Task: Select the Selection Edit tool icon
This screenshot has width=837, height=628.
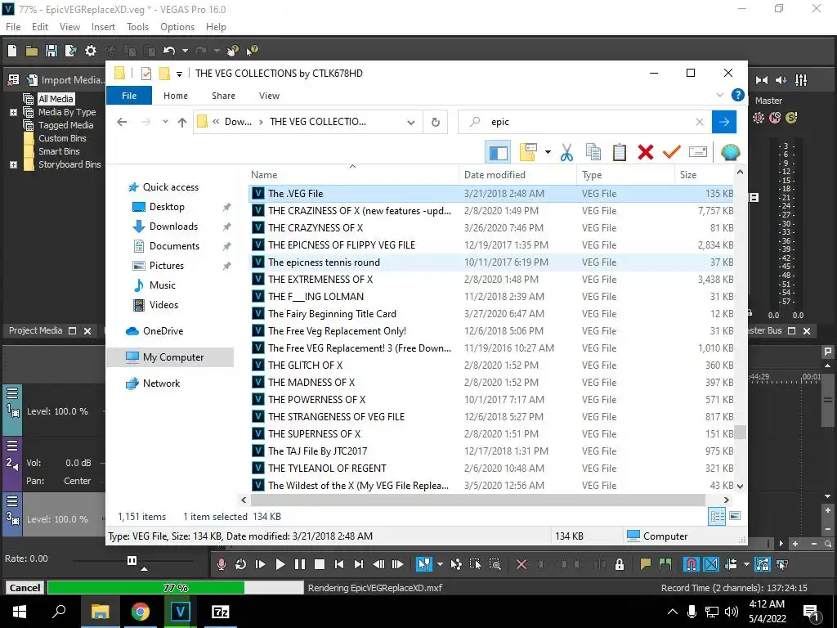Action: click(475, 564)
